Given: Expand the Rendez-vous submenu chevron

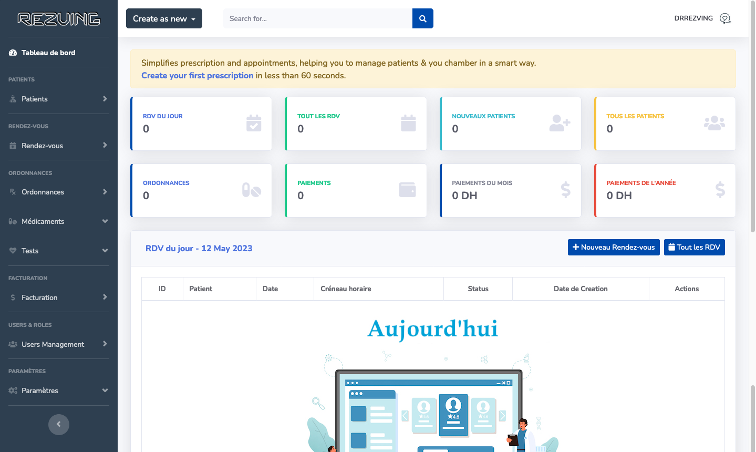Looking at the screenshot, I should click(105, 145).
